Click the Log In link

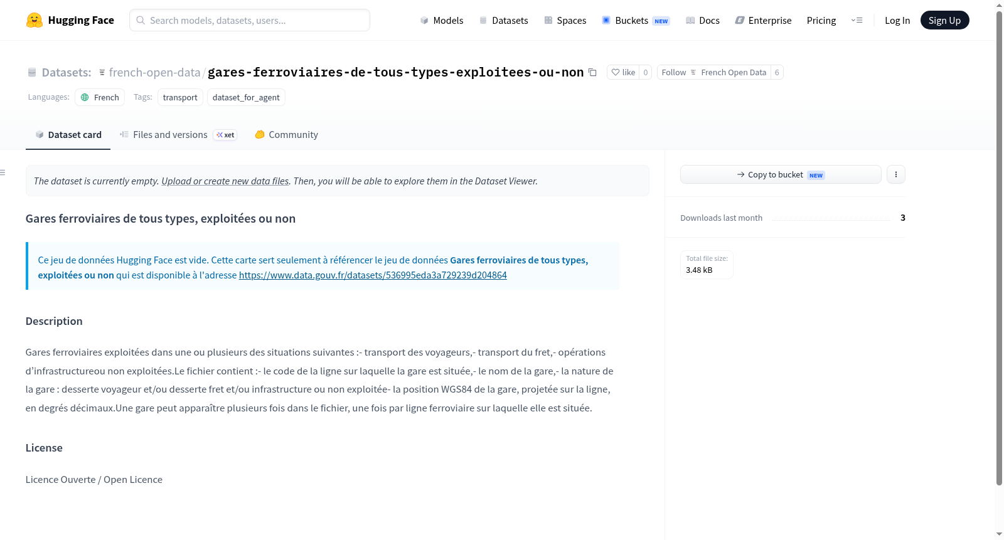click(897, 20)
